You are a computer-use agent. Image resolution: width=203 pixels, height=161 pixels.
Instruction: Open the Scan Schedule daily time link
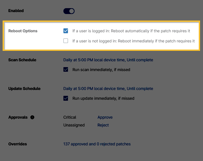pos(108,60)
